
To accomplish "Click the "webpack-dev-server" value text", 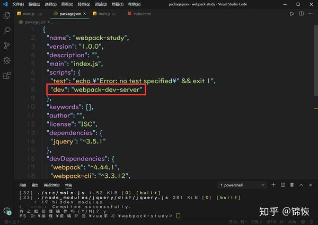I will (x=107, y=89).
